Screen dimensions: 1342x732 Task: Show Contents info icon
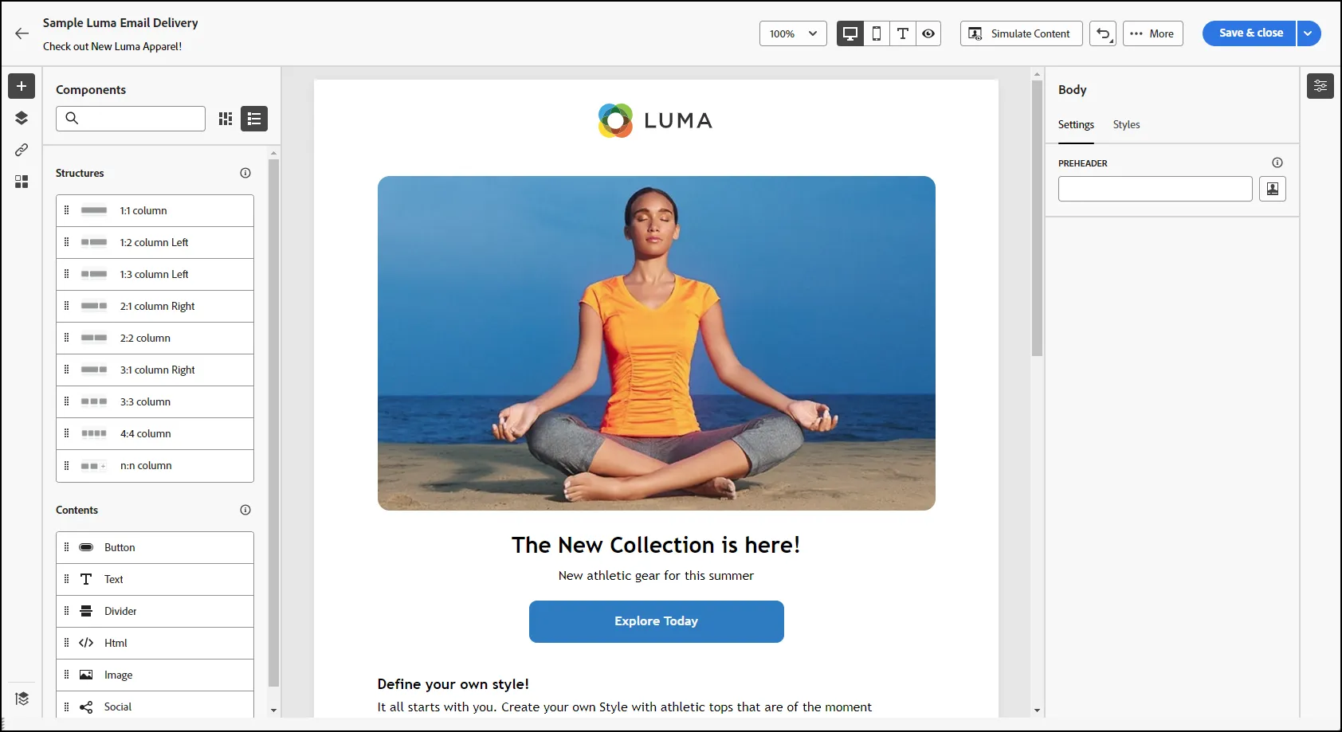245,510
